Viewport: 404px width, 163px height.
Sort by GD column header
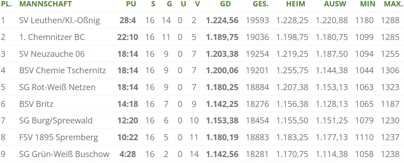coord(226,4)
